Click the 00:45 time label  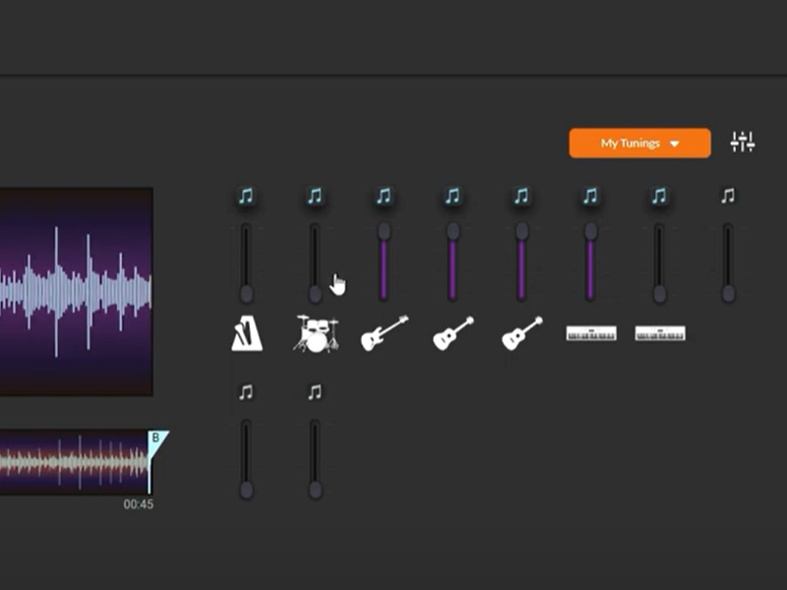point(139,504)
